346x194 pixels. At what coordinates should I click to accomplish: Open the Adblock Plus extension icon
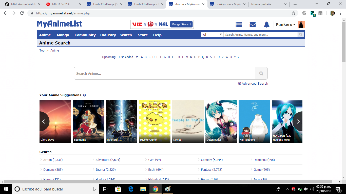[x=304, y=13]
